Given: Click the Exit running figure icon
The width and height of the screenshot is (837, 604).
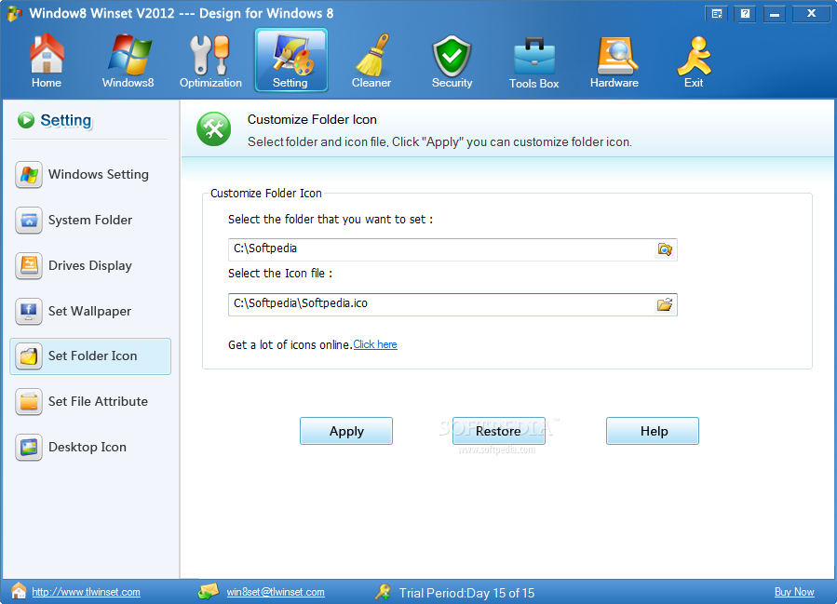Looking at the screenshot, I should [x=694, y=55].
